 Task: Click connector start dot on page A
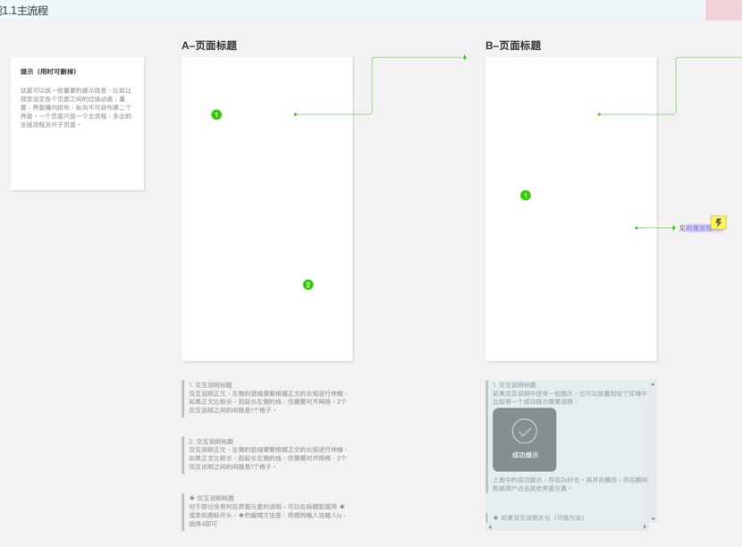click(295, 114)
